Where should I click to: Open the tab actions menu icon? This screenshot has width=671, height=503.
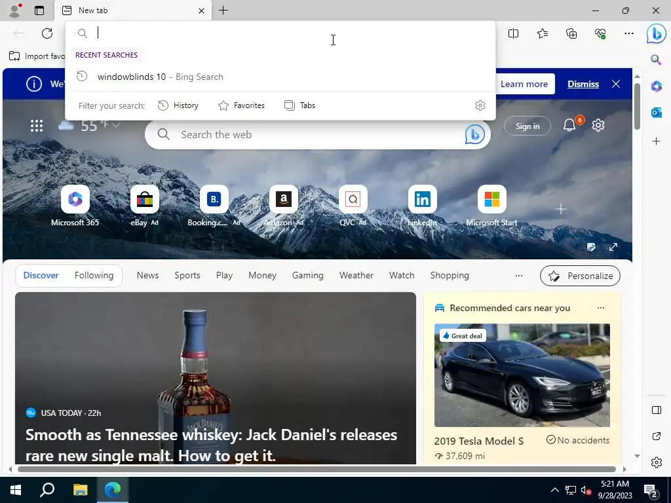pos(39,10)
